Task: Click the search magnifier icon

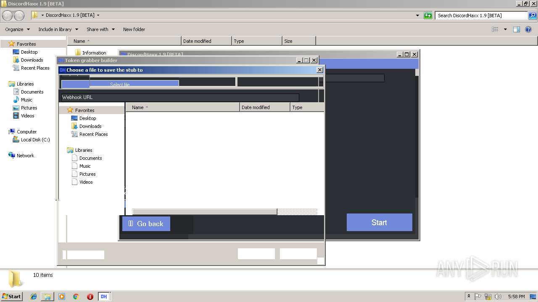Action: pyautogui.click(x=532, y=16)
